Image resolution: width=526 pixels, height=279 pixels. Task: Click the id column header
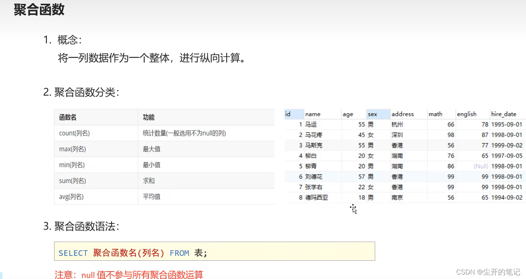pos(294,114)
